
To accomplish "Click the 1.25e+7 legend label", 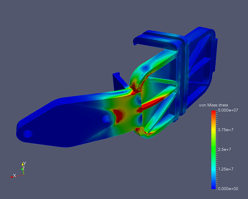I will pyautogui.click(x=226, y=169).
